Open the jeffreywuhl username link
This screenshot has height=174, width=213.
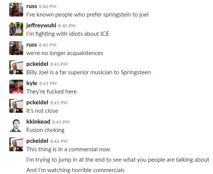(x=41, y=25)
